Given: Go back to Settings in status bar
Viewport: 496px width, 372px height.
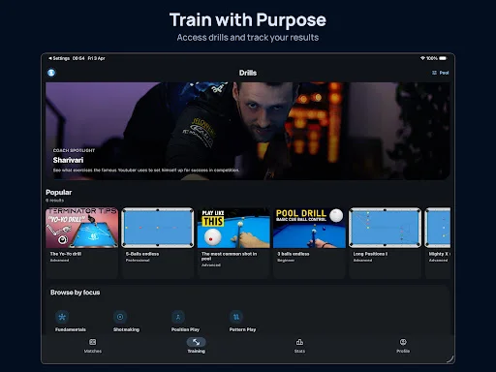Looking at the screenshot, I should coord(59,58).
